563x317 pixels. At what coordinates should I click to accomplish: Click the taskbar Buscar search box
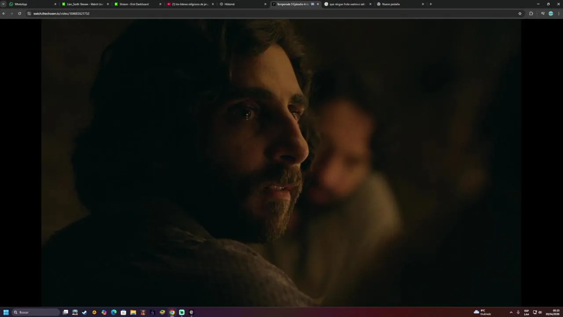point(36,312)
